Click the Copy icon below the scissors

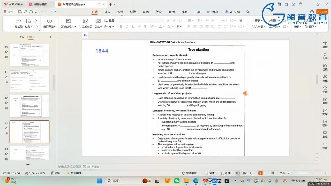coord(36,27)
